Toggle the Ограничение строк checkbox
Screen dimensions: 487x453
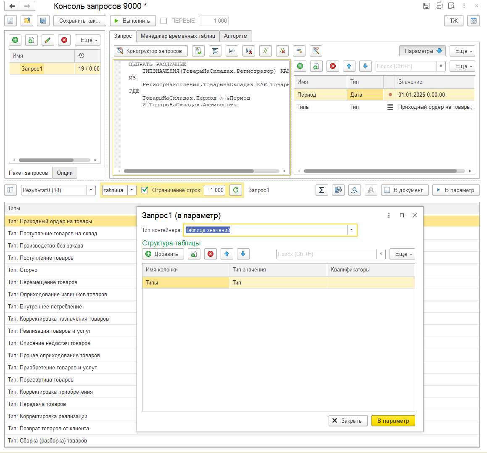pos(145,190)
